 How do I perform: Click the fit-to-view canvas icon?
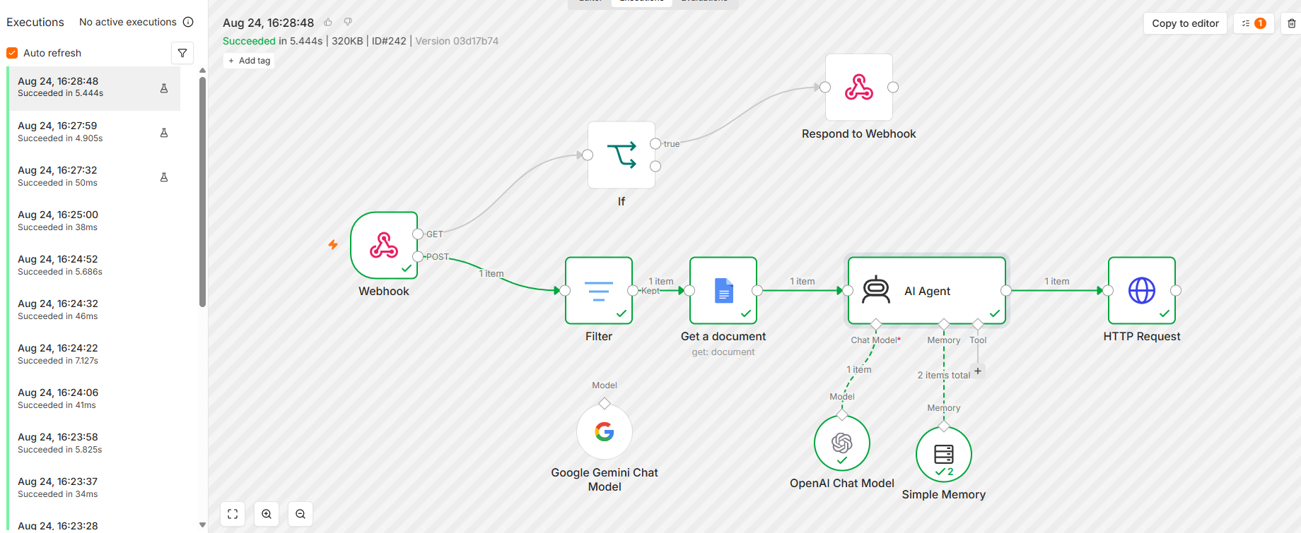coord(233,514)
